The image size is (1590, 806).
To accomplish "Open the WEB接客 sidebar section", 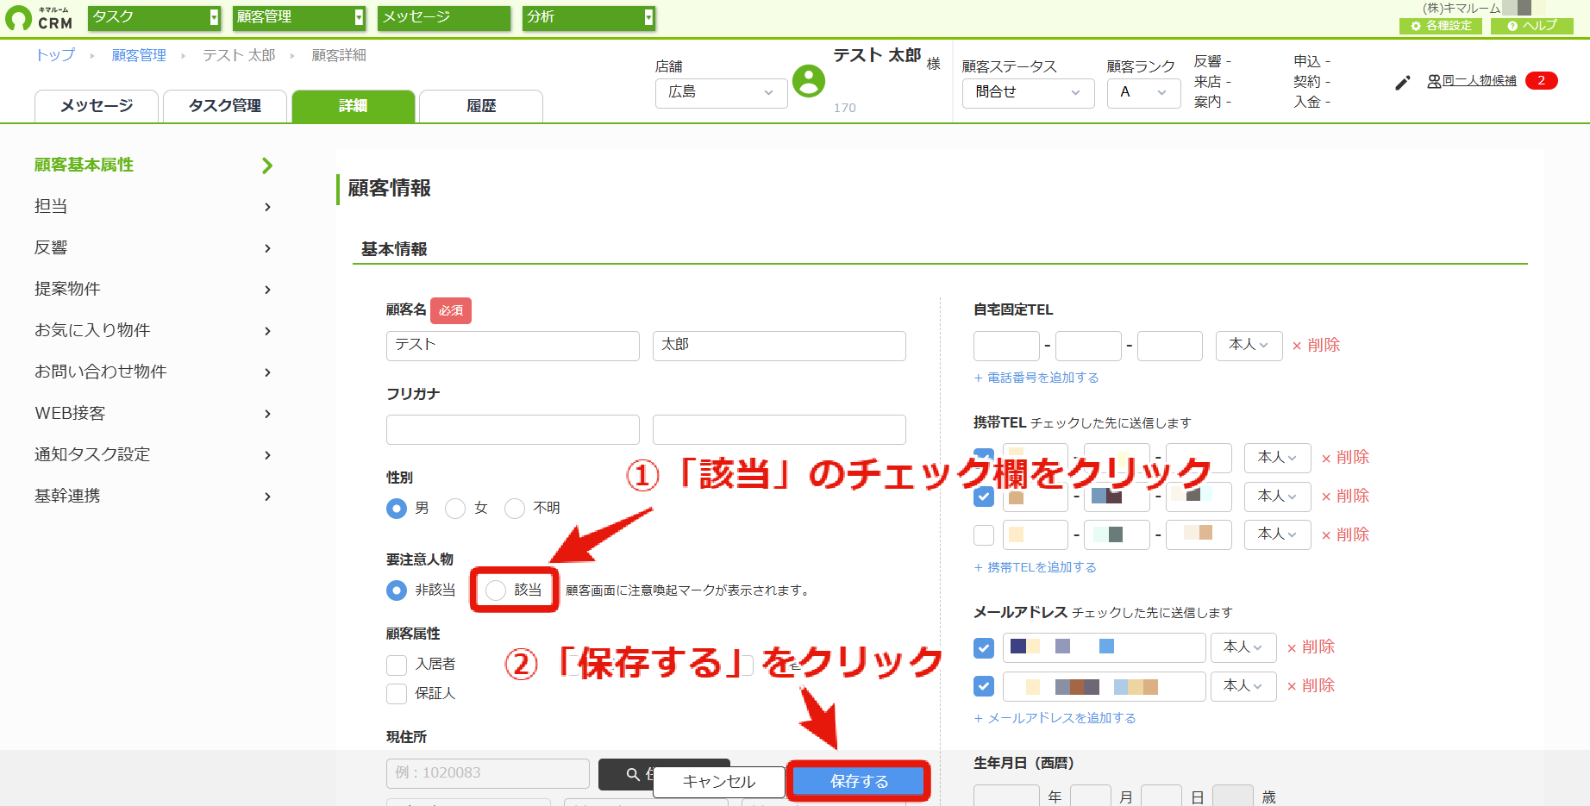I will click(153, 414).
